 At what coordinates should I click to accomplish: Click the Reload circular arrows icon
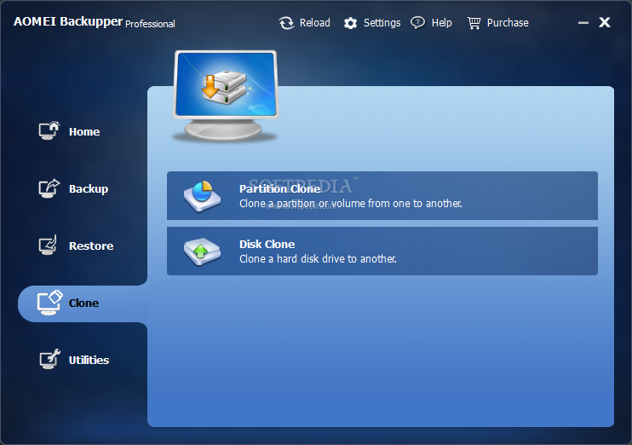tap(286, 23)
